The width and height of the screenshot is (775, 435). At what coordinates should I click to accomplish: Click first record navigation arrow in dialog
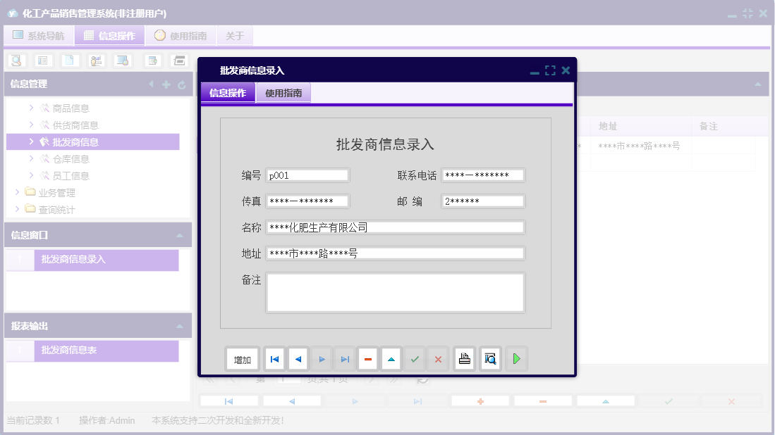(274, 358)
